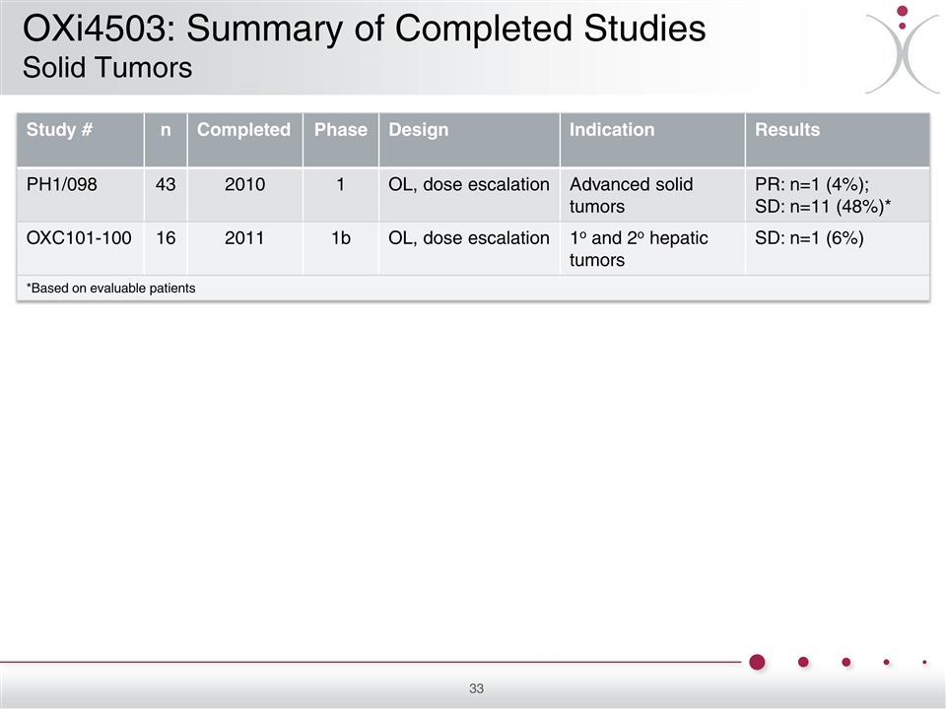Click the PH1/098 study cell
This screenshot has width=946, height=709.
pyautogui.click(x=62, y=185)
